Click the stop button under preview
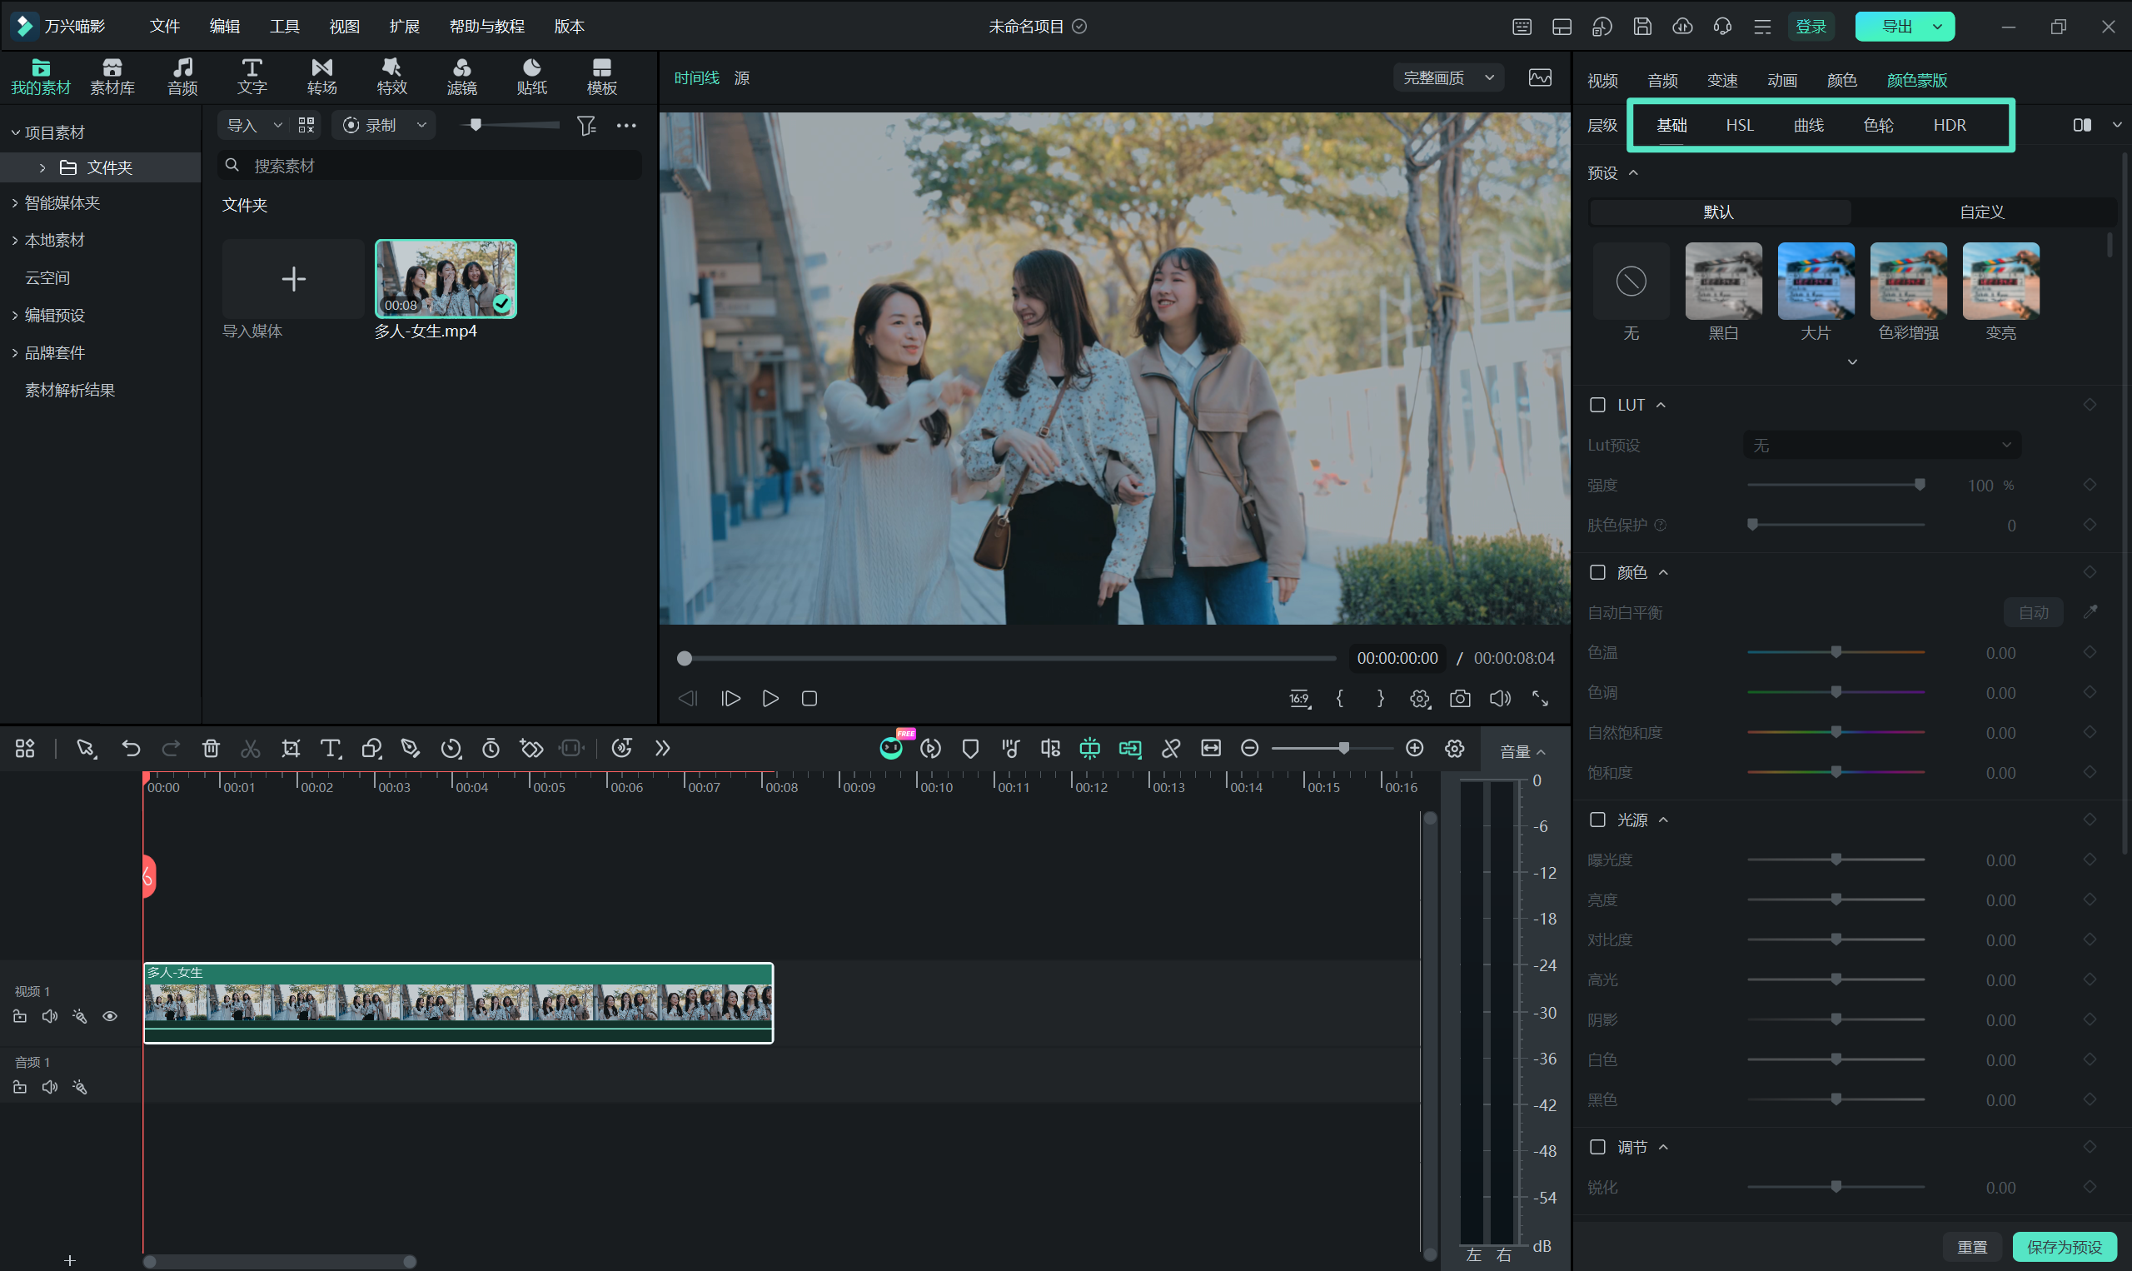The height and width of the screenshot is (1271, 2132). click(809, 699)
